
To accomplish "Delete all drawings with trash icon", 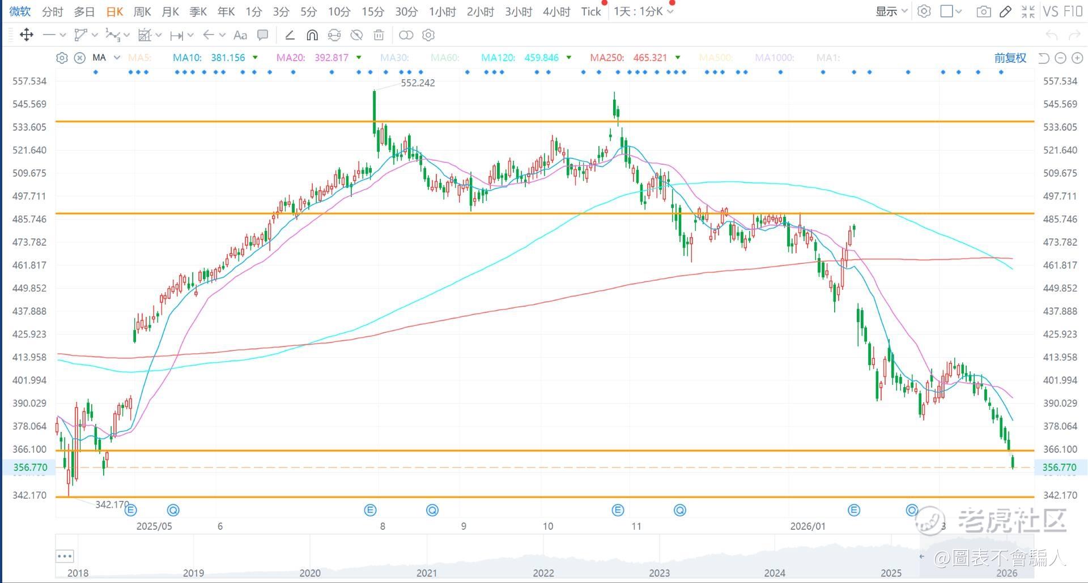I will pos(379,35).
